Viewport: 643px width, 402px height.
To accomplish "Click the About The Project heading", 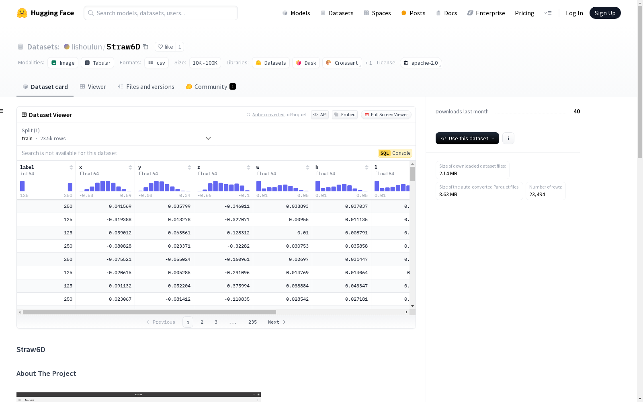I will (46, 373).
